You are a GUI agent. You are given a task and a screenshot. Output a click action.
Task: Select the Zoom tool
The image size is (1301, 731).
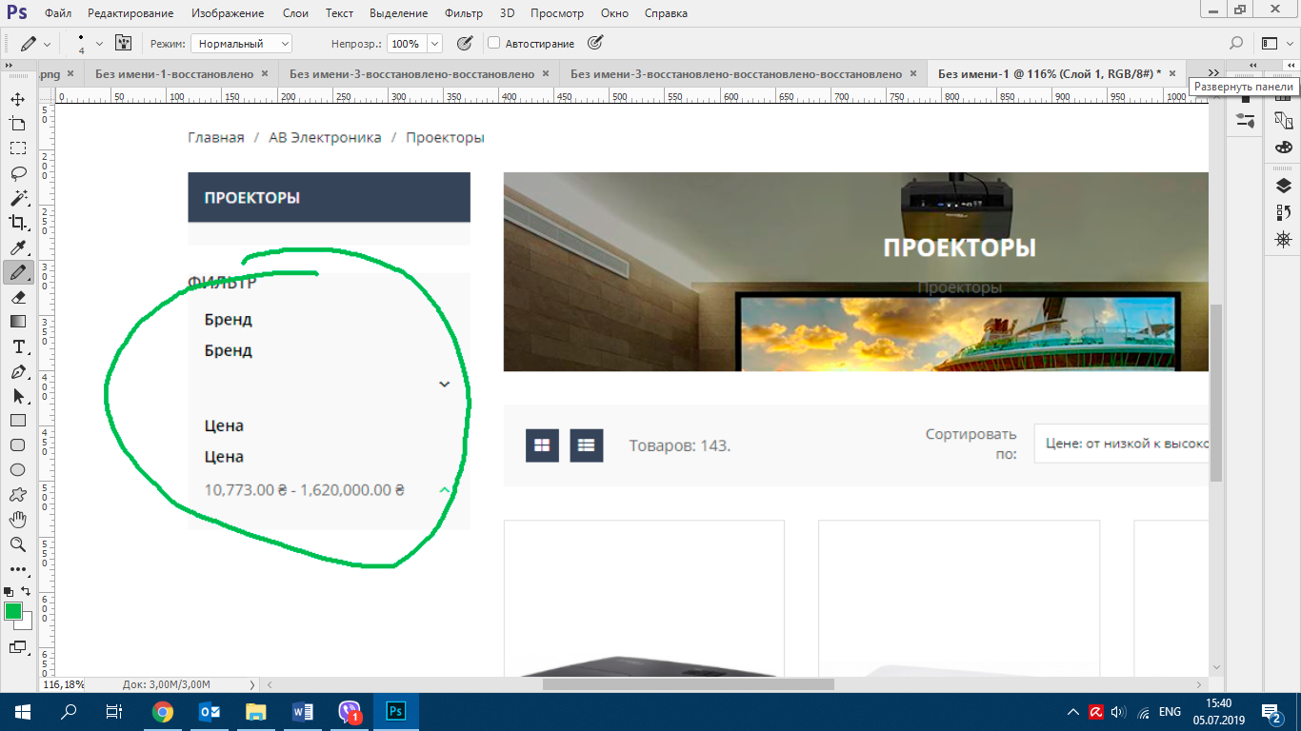pyautogui.click(x=17, y=544)
